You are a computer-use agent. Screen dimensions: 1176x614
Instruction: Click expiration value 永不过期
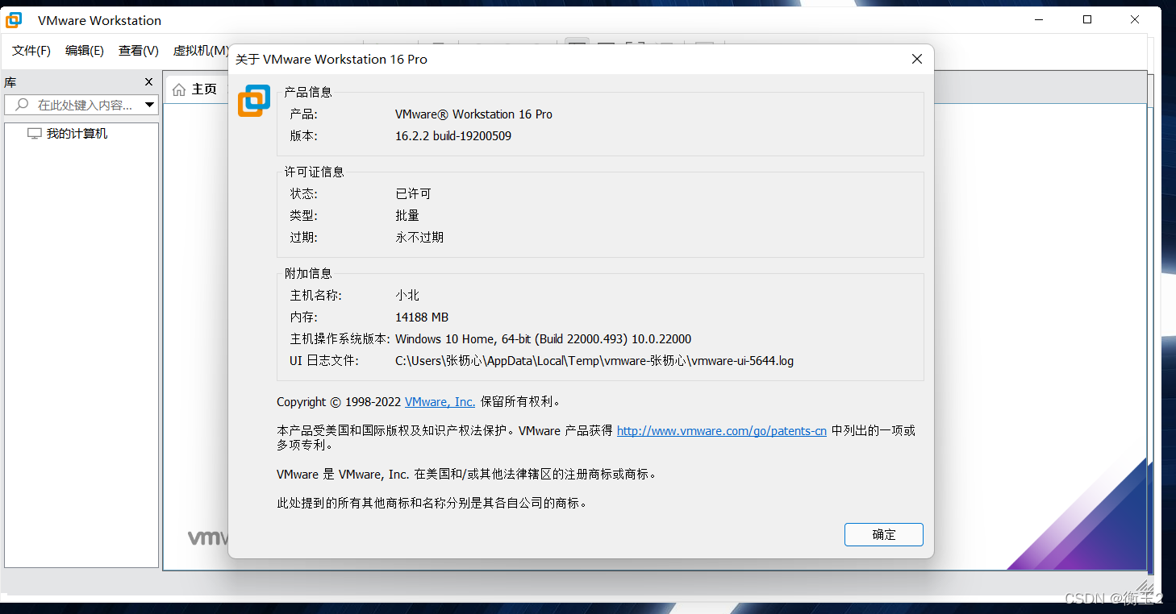click(419, 237)
